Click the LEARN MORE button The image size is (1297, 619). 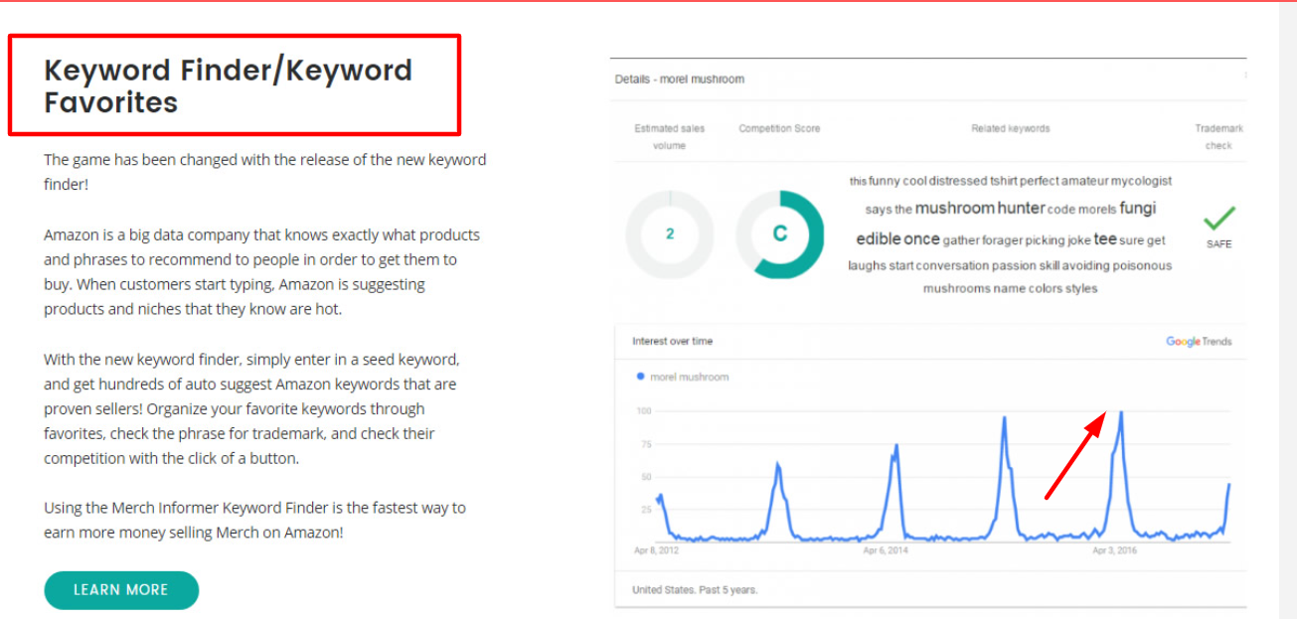[x=121, y=590]
